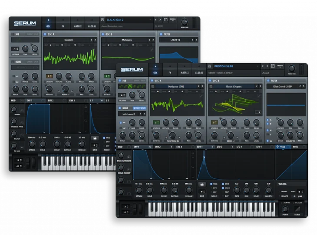Toggle filter routing N checkbox in front window
Image resolution: width=317 pixels, height=235 pixels.
267,130
